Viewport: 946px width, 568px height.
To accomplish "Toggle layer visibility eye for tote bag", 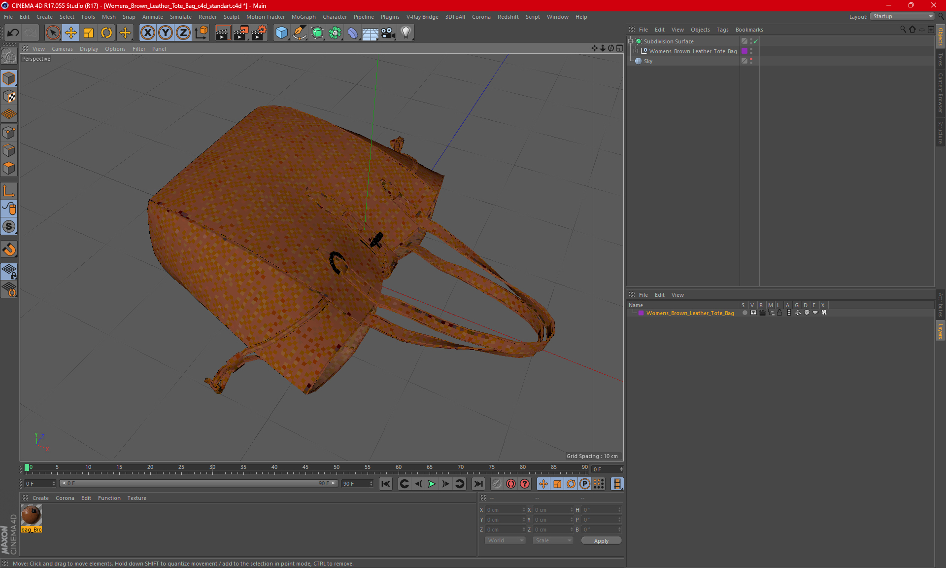I will (753, 313).
